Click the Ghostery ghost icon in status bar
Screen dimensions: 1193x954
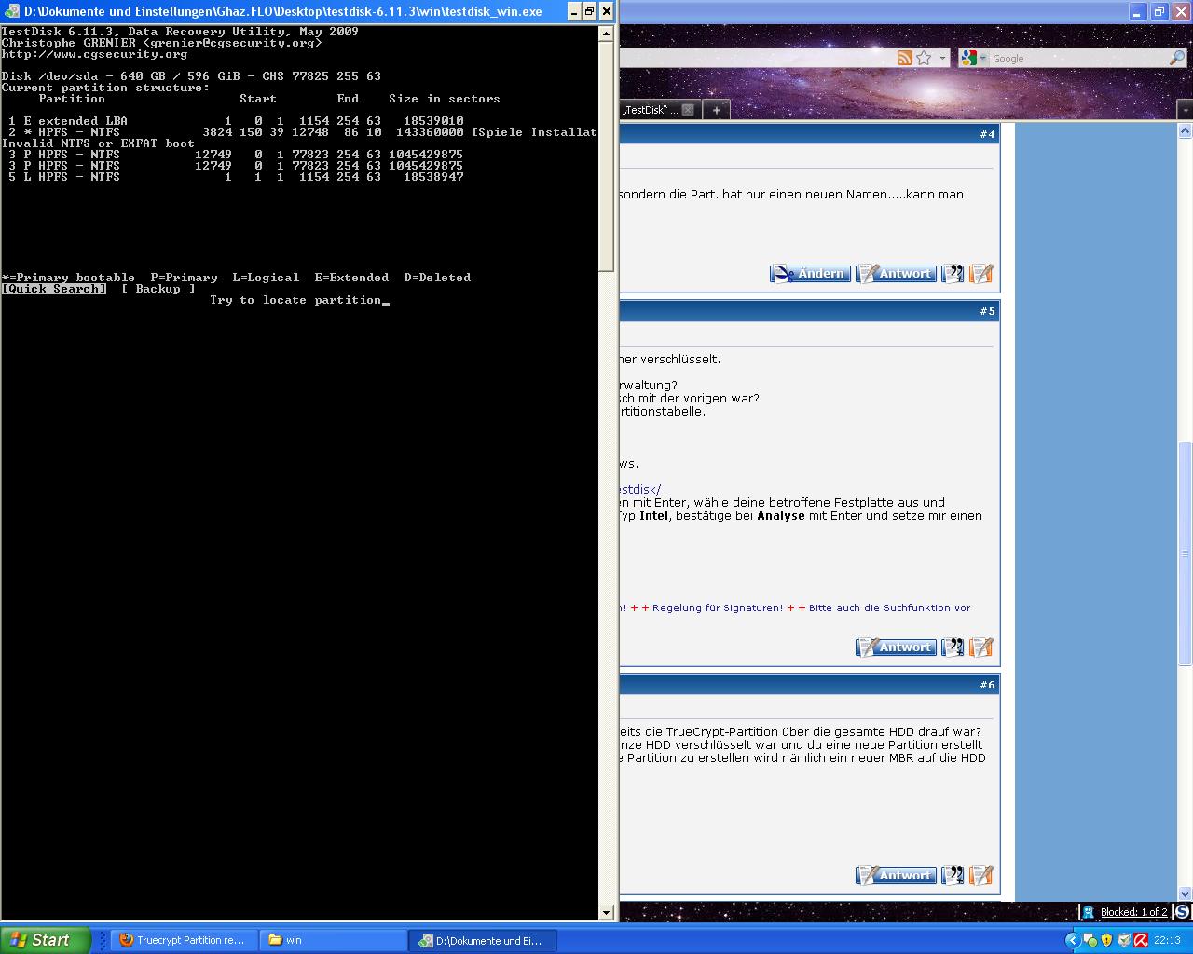[x=1088, y=912]
